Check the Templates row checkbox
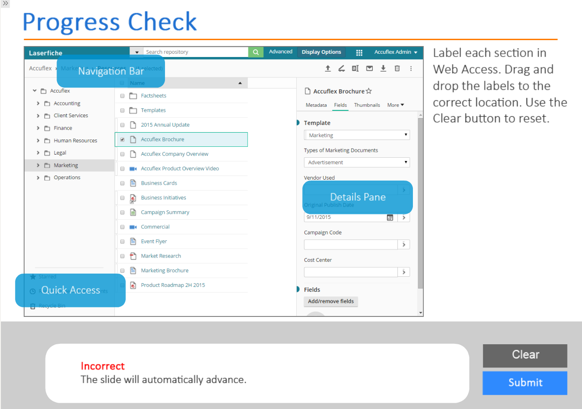 (122, 111)
